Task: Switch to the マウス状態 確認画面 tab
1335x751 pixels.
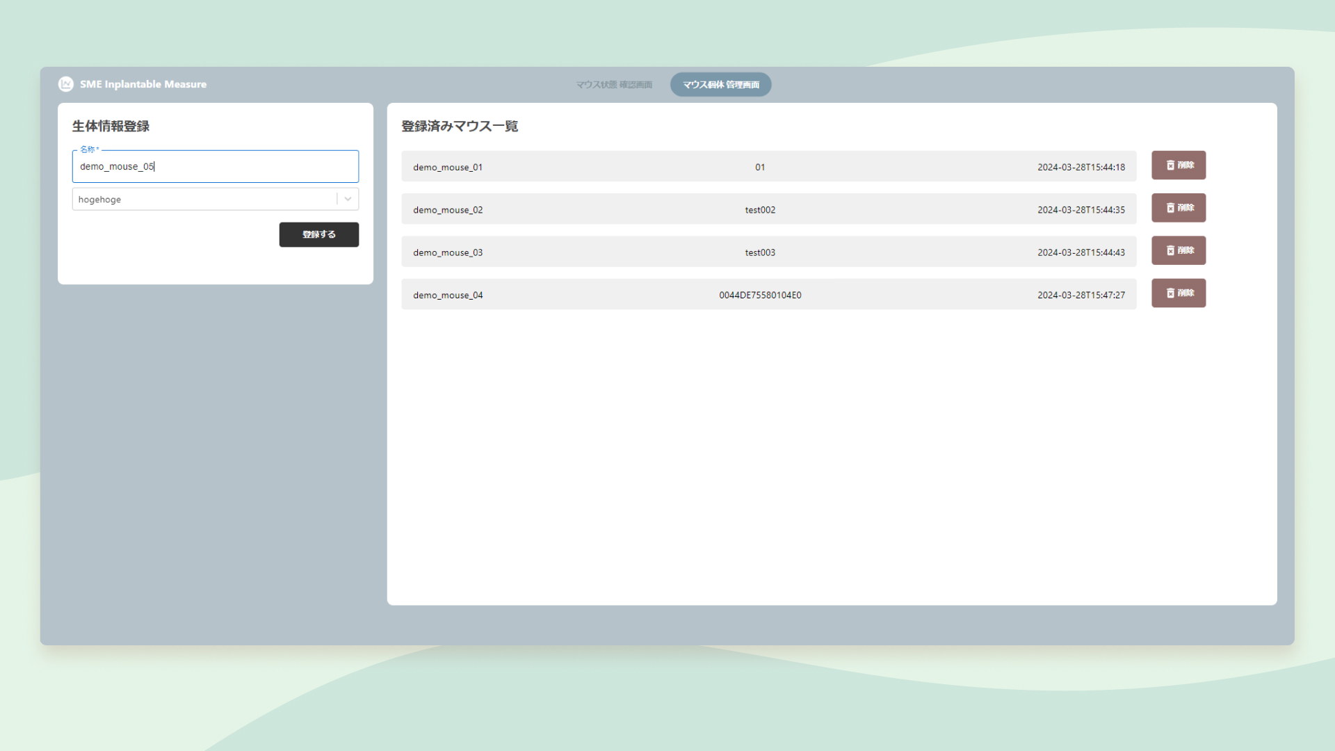Action: click(614, 84)
